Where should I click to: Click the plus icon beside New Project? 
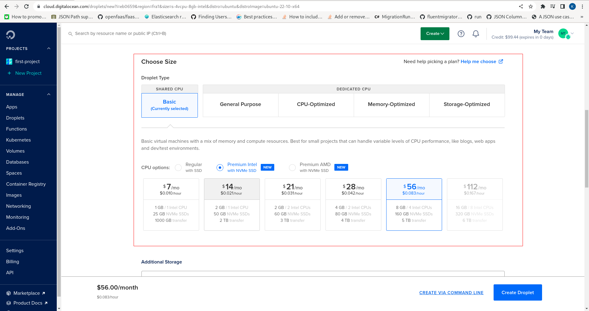tap(9, 73)
